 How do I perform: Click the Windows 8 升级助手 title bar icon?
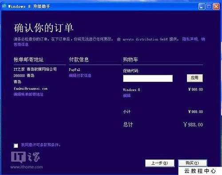(4, 6)
